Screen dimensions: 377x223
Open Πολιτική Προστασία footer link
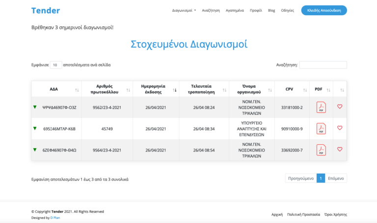[x=303, y=214]
